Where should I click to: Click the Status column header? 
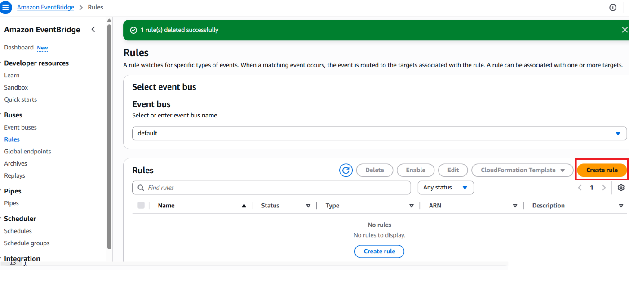click(x=270, y=206)
